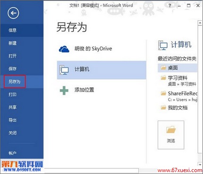Select 新建 in the sidebar
Screen dimensions: 203x174
22,43
